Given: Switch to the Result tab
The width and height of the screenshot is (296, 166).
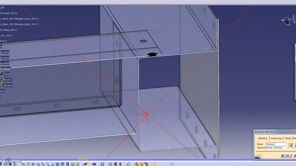Looking at the screenshot, I should (288, 138).
